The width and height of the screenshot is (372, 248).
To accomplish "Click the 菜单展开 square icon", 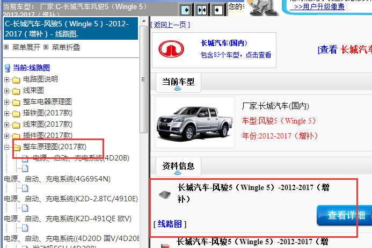I will 6,47.
